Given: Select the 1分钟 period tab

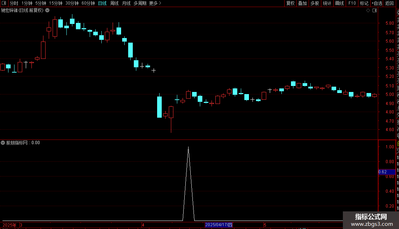Looking at the screenshot, I should click(x=27, y=3).
